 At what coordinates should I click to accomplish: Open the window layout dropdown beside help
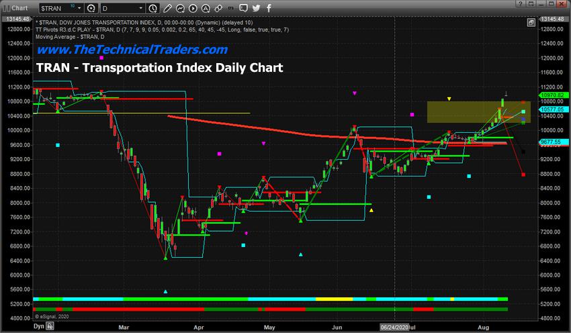[531, 3]
